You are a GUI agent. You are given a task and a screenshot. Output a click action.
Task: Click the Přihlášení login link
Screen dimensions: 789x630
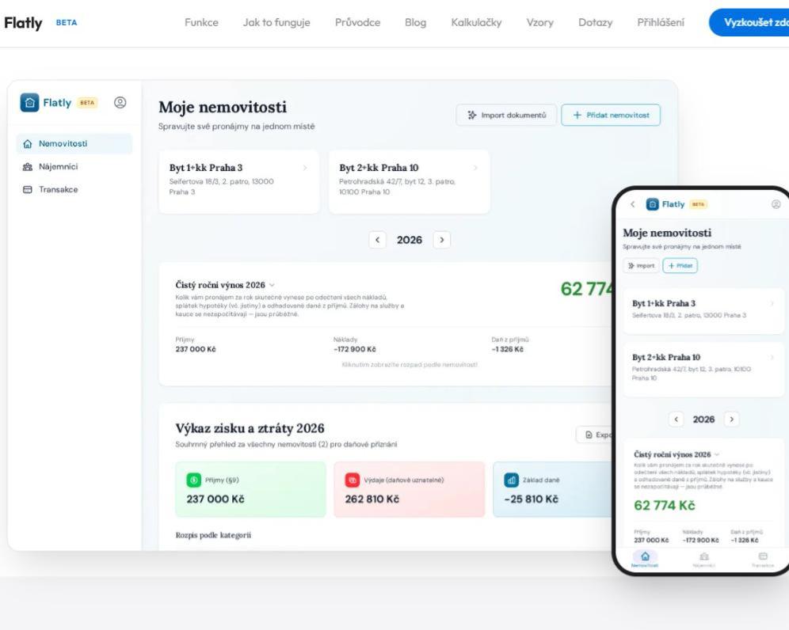[x=660, y=23]
